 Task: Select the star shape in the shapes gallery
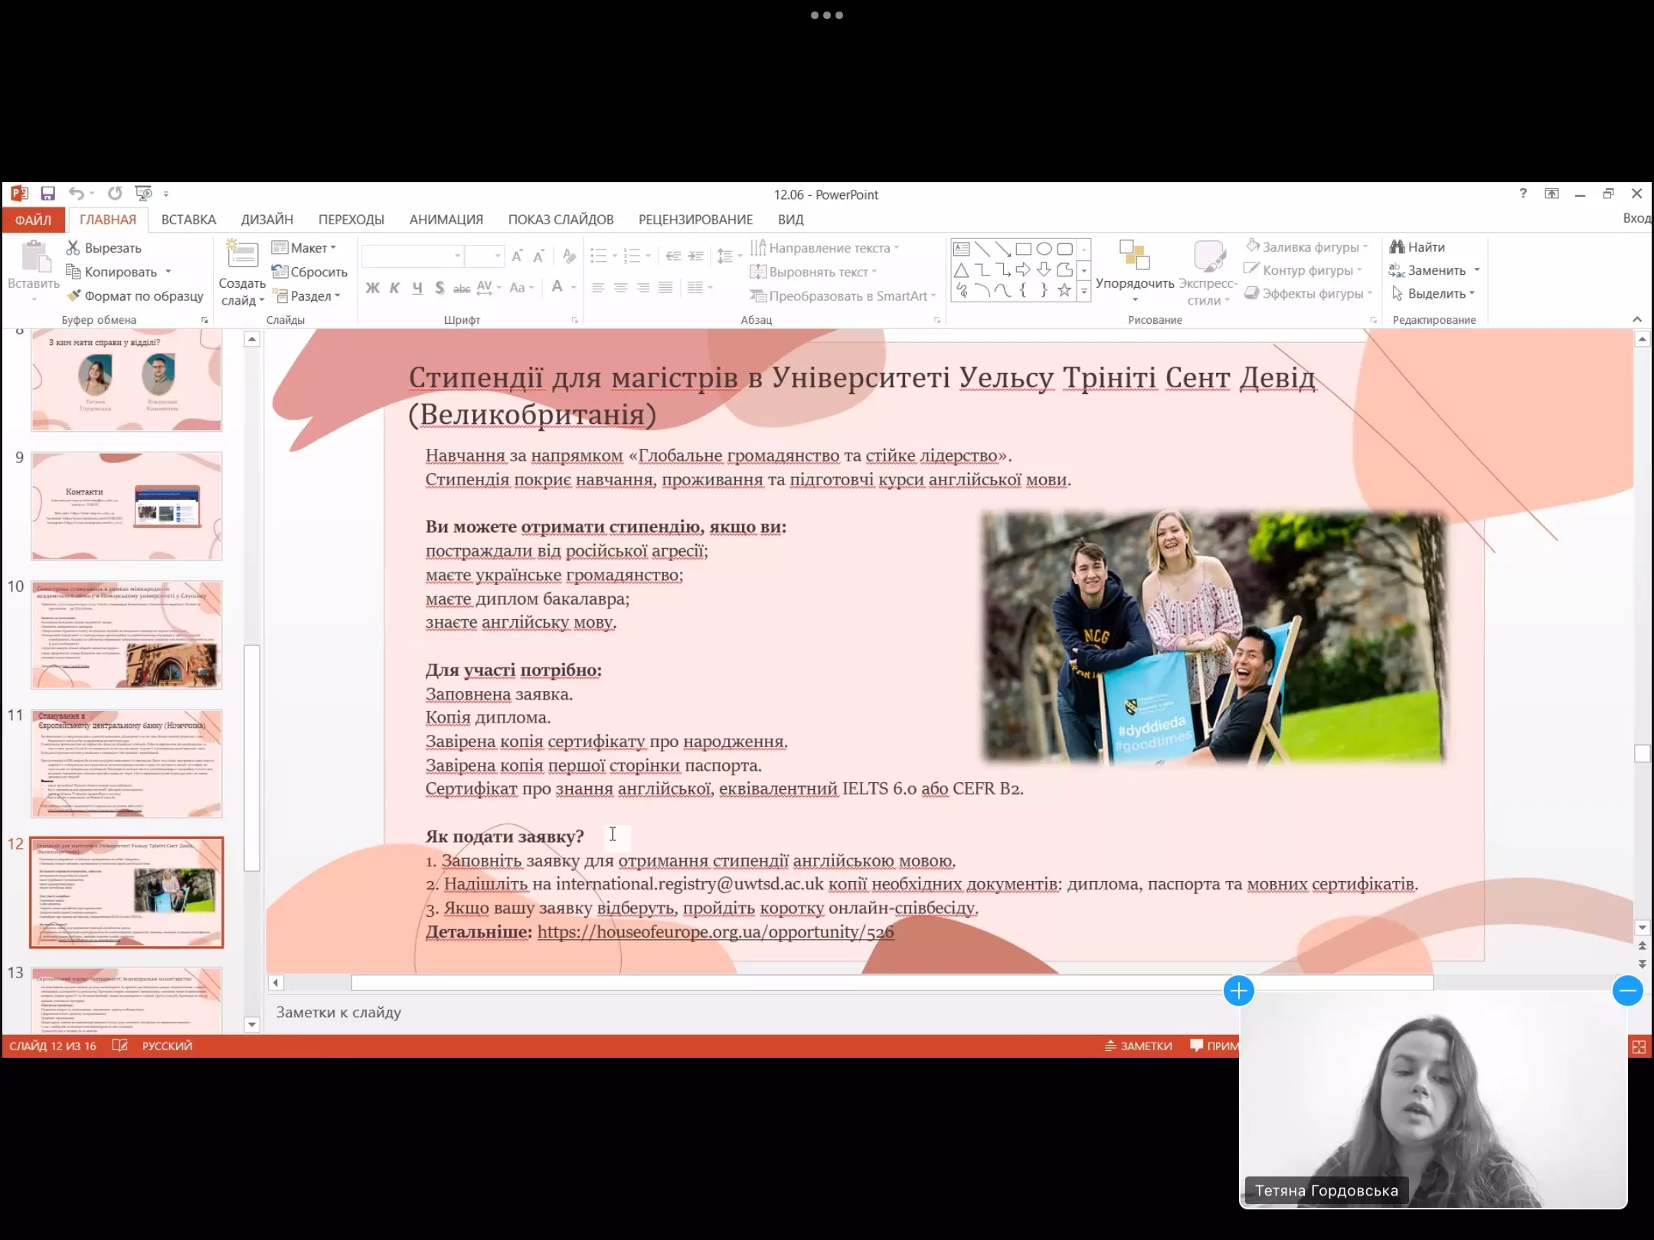click(1064, 290)
